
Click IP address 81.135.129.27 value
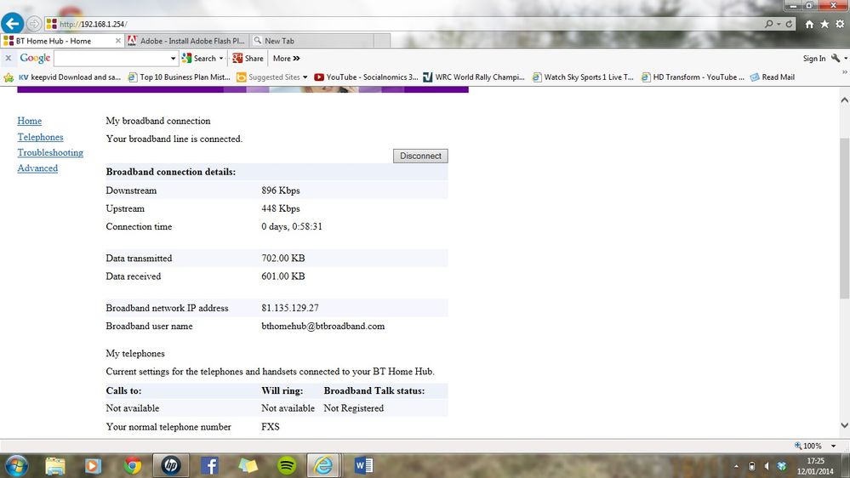290,308
